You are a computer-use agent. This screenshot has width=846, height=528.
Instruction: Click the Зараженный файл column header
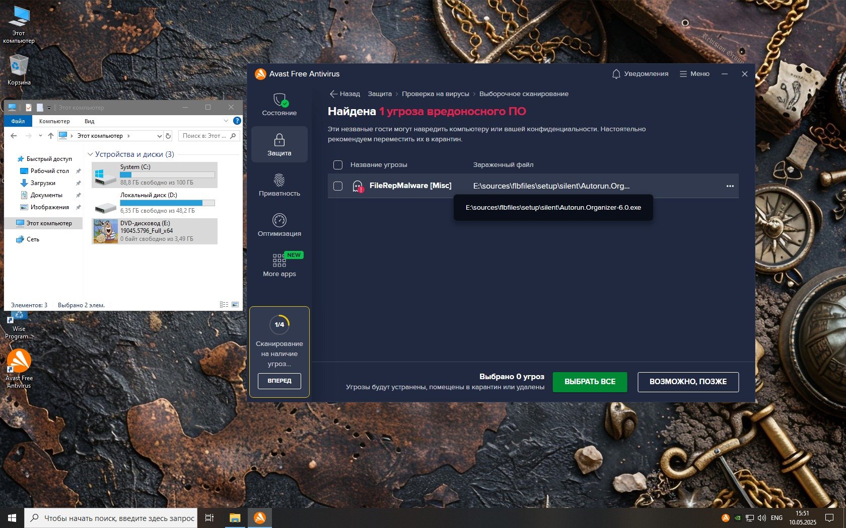[x=503, y=165]
